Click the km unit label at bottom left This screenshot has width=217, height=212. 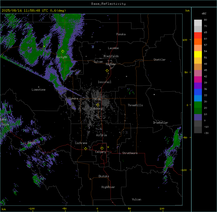(4, 209)
